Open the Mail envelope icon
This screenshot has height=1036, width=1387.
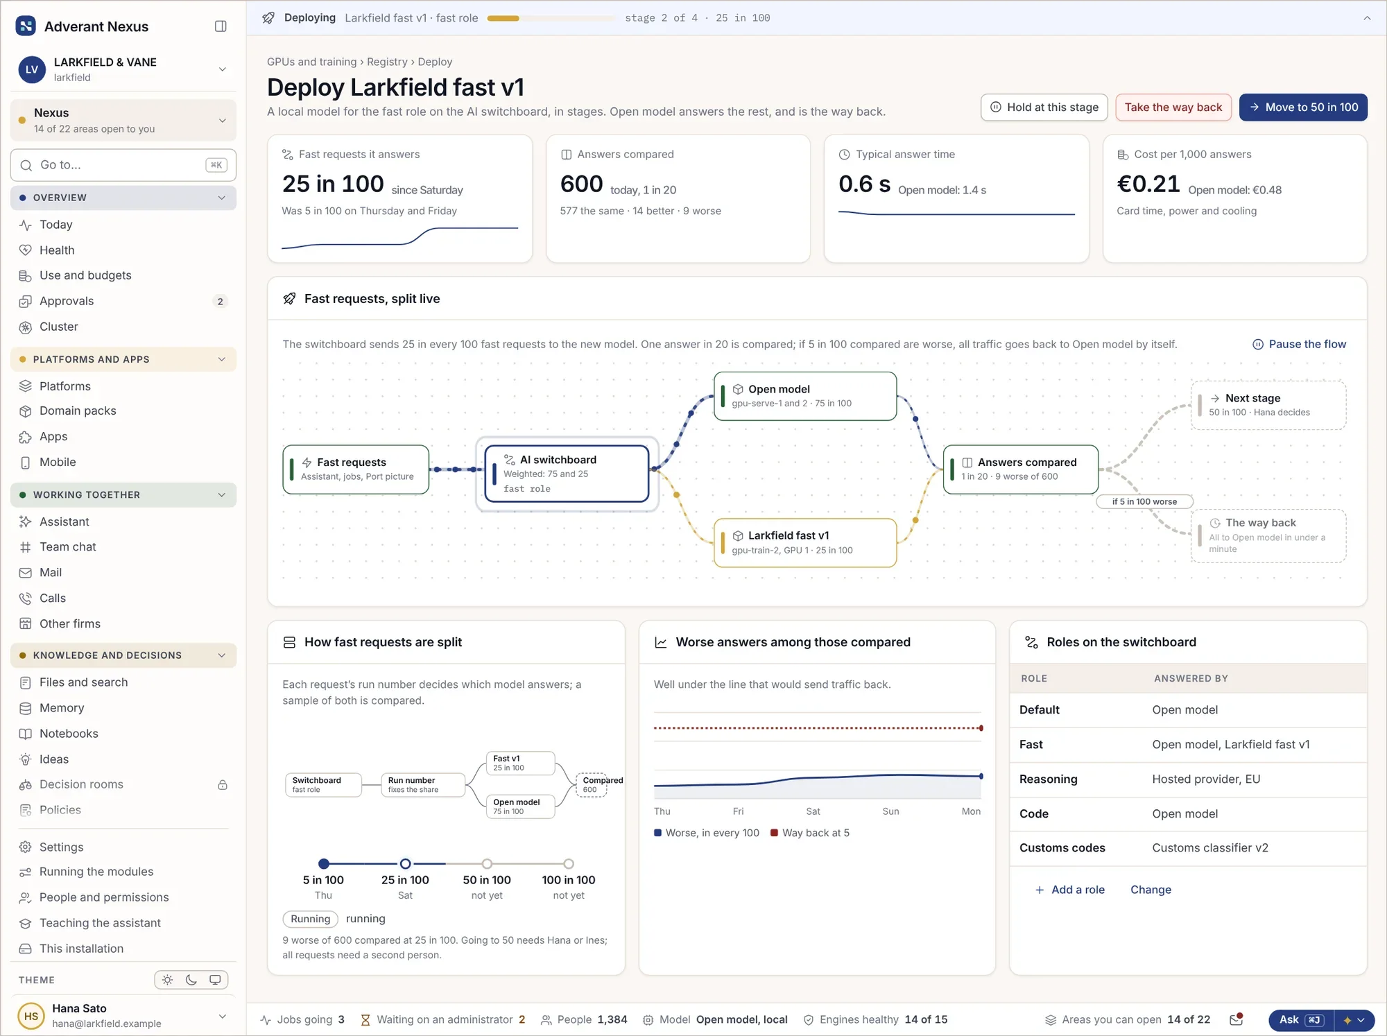click(x=26, y=573)
